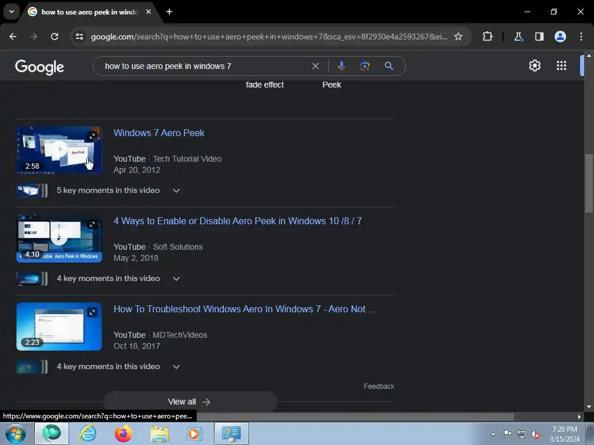Open the Windows Start menu orb
Viewport: 594px width, 445px height.
(16, 433)
